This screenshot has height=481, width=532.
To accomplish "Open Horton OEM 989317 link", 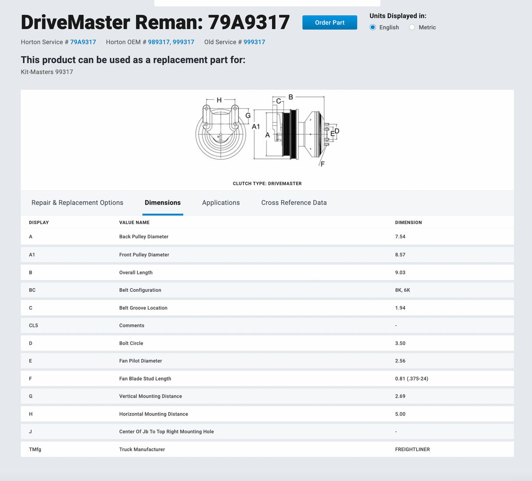I will click(x=159, y=42).
